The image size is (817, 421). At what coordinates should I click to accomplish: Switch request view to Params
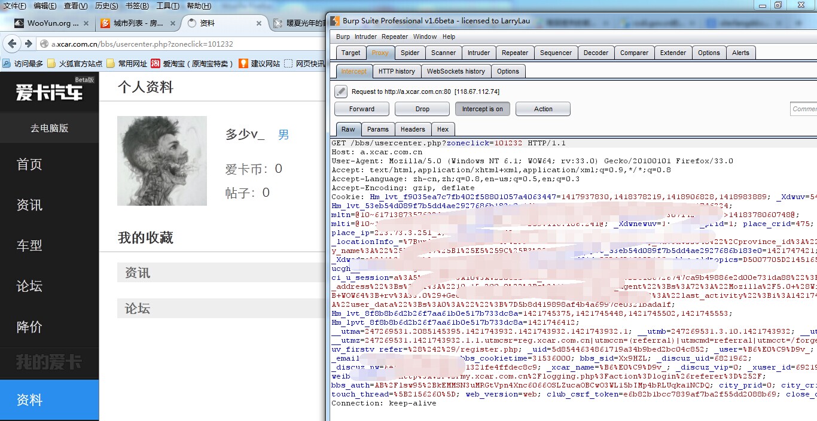point(377,129)
